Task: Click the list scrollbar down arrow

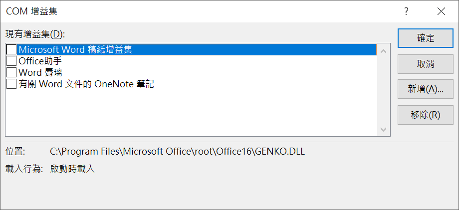Action: point(383,129)
